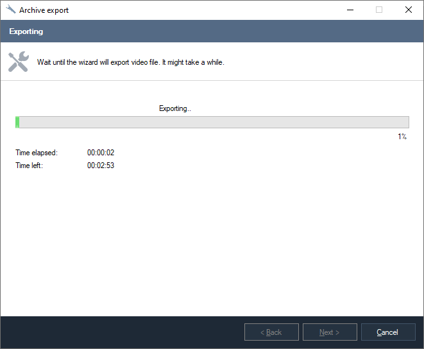Click the "Wait until the wizard" instruction text
The image size is (424, 349).
pyautogui.click(x=130, y=63)
